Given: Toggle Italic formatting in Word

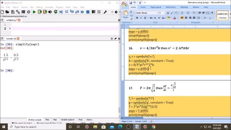Looking at the screenshot, I should pyautogui.click(x=141, y=18).
